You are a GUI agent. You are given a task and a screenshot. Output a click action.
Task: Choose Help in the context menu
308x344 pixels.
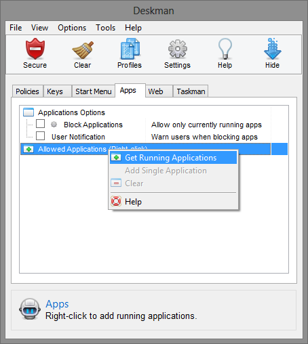pos(174,201)
